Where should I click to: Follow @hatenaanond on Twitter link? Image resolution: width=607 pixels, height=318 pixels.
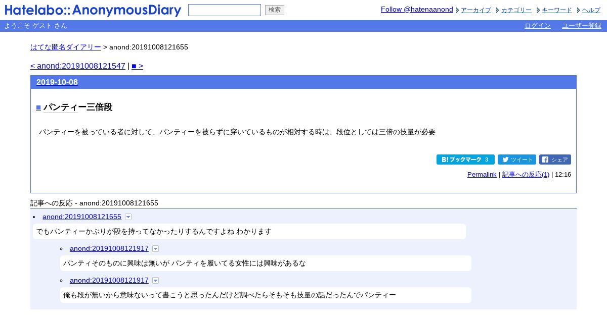[x=417, y=9]
